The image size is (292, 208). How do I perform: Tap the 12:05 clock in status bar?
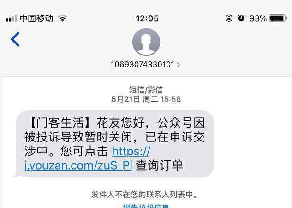coord(147,18)
